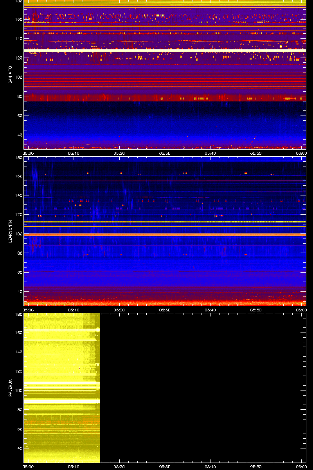313x470 pixels.
Task: Click the 05:10 tick label below Learmonth plot
Action: pos(74,310)
